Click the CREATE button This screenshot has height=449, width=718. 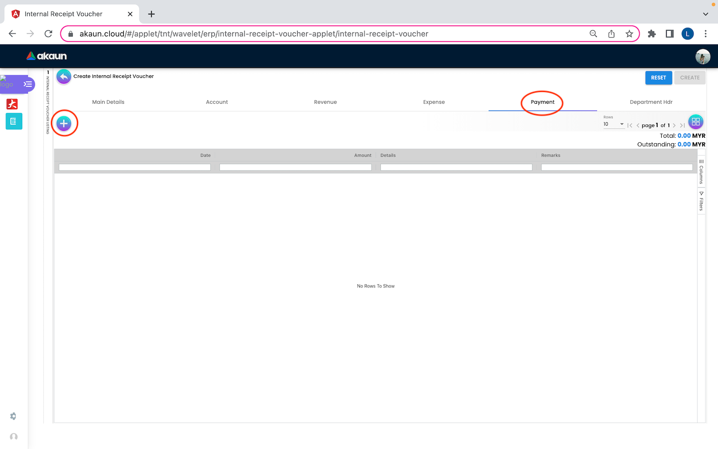click(x=690, y=78)
